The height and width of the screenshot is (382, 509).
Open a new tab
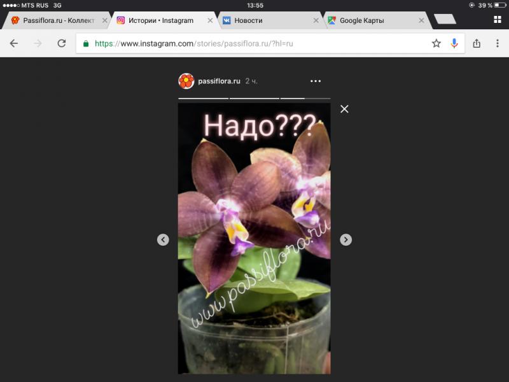coord(445,20)
